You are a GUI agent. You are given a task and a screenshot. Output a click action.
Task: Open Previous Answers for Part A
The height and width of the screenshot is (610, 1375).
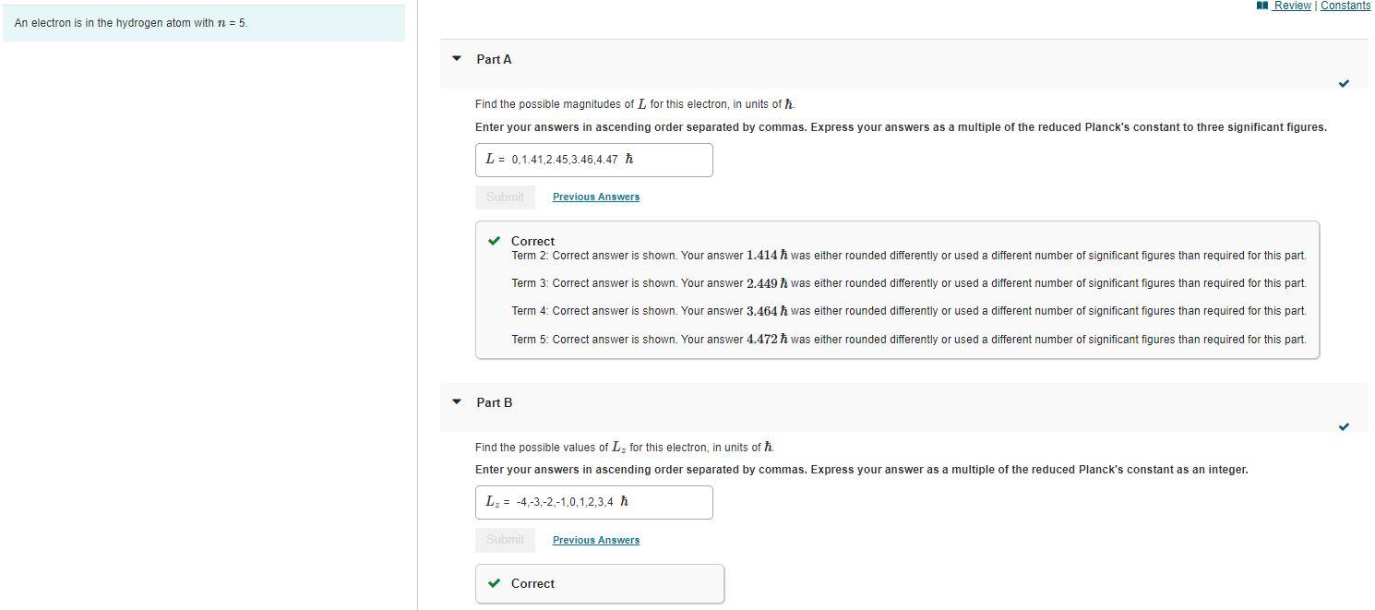coord(596,197)
